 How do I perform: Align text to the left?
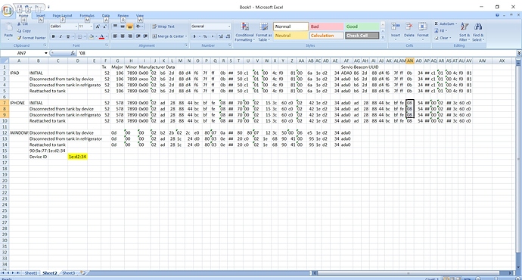pyautogui.click(x=115, y=36)
